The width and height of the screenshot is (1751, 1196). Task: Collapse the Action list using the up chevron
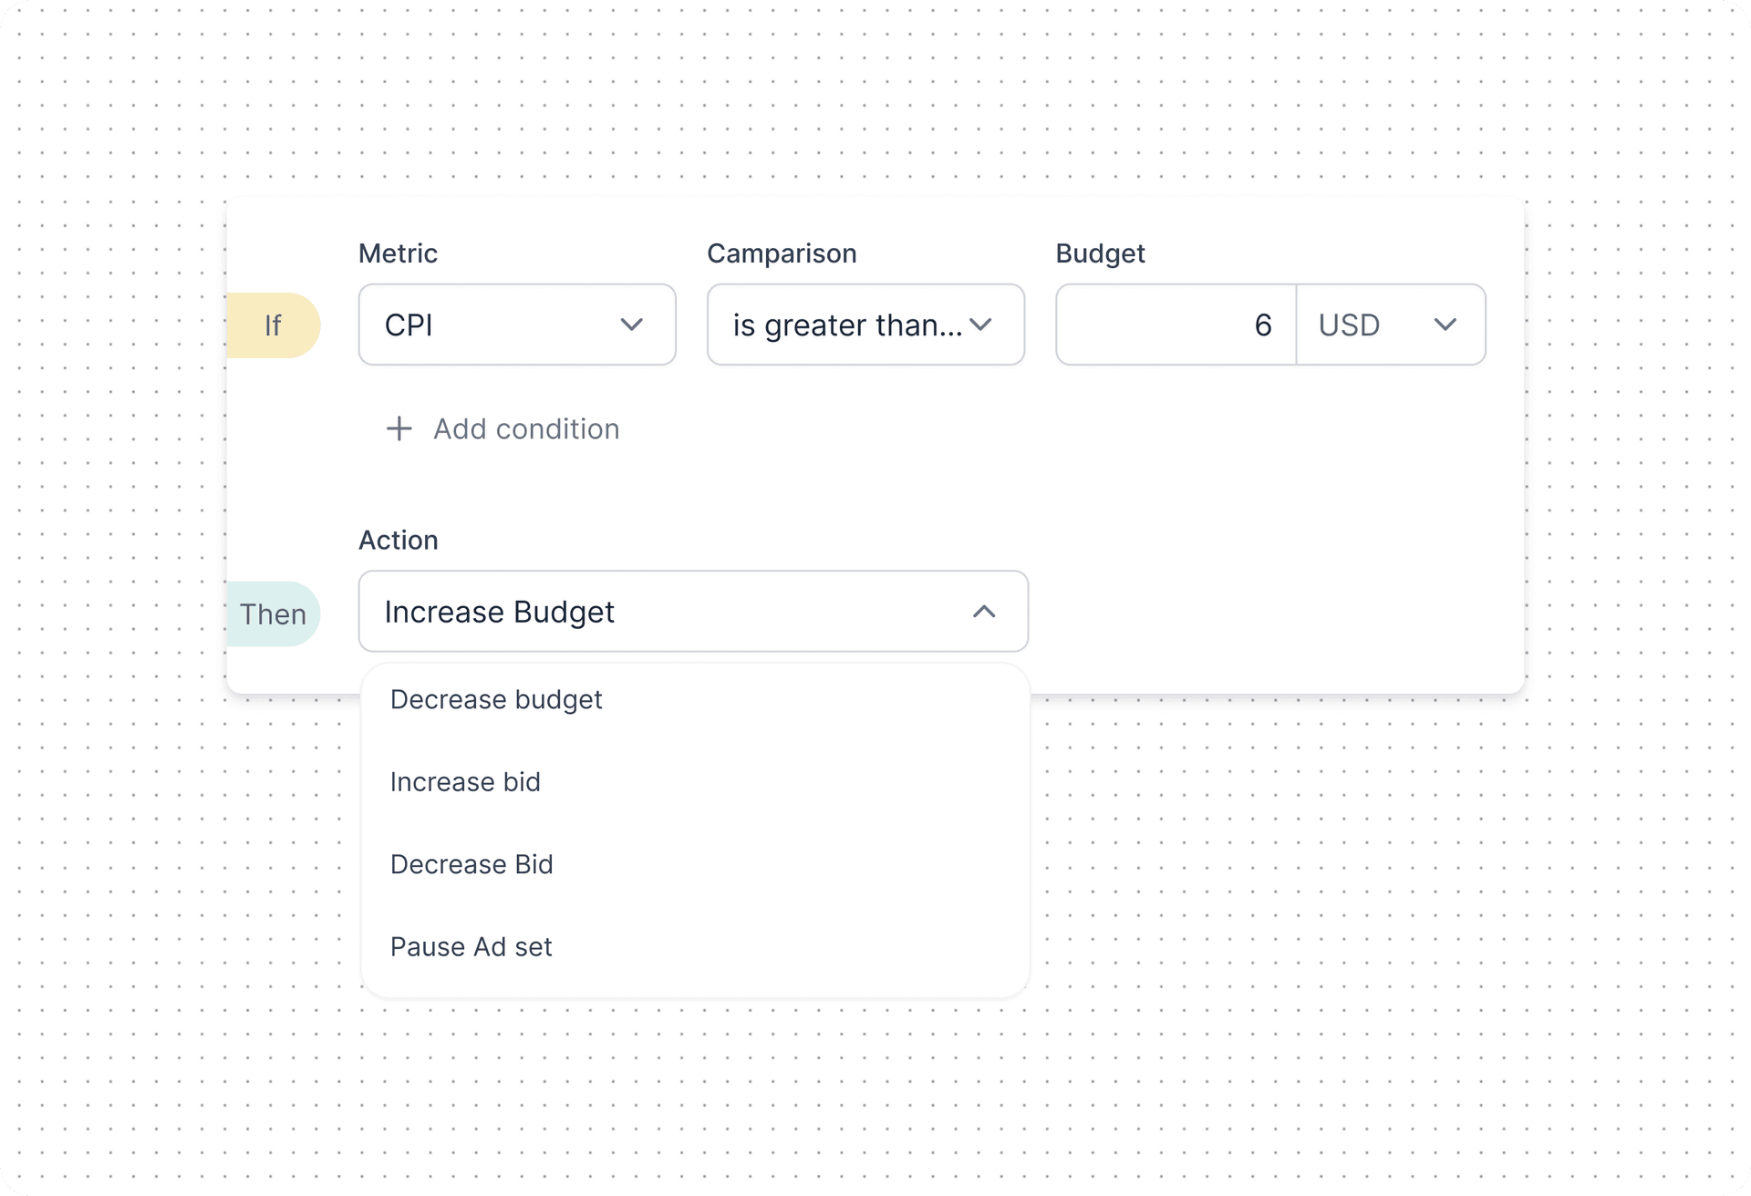[983, 612]
